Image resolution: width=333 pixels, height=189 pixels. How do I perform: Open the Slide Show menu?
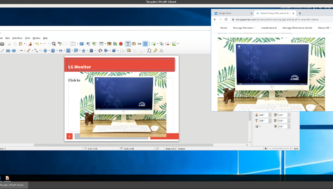(x=17, y=38)
